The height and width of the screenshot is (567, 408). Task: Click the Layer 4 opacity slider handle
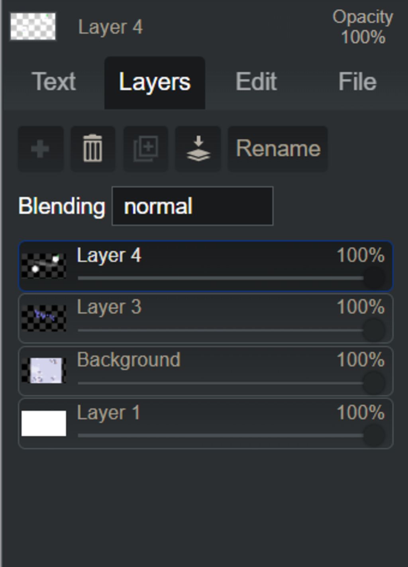tap(374, 278)
